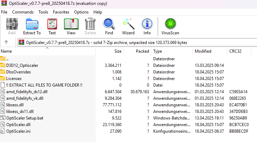Screen dimensions: 257x142
Task: Open the Favorites menu
Action: tap(61, 12)
